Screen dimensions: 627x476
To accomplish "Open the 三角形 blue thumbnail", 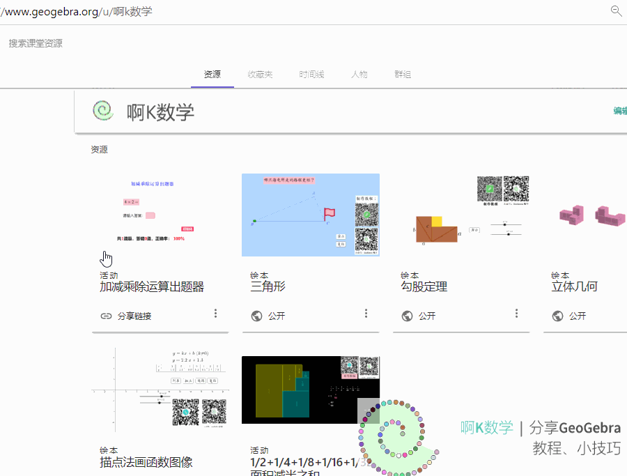I will pyautogui.click(x=311, y=215).
